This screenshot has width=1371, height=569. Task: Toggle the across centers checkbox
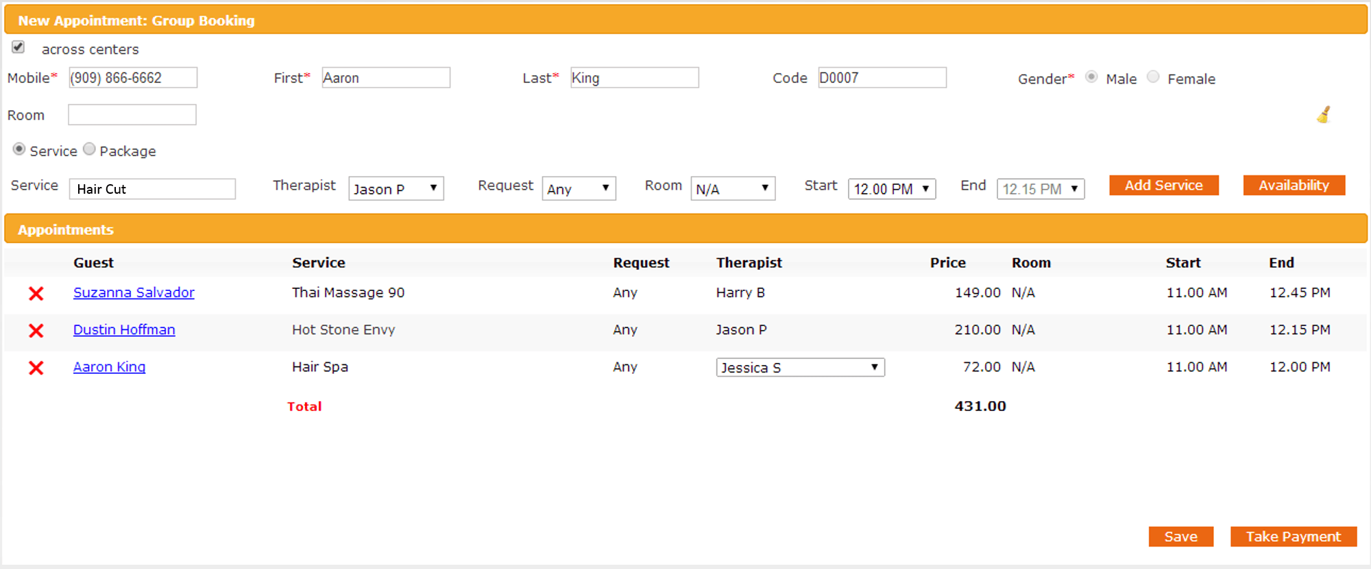[19, 47]
